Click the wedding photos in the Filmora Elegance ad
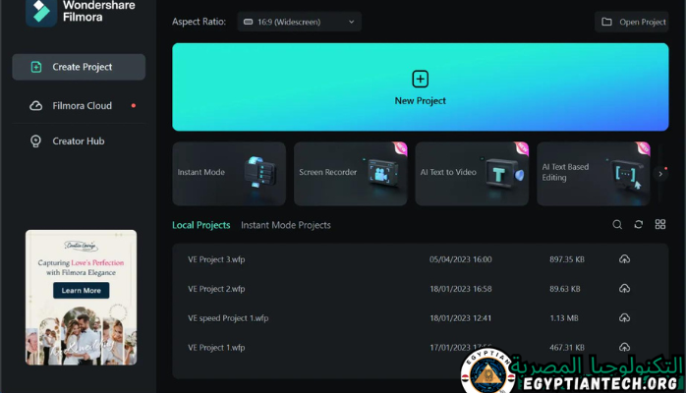 coord(81,335)
